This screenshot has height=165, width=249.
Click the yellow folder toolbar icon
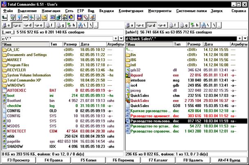coord(44,18)
